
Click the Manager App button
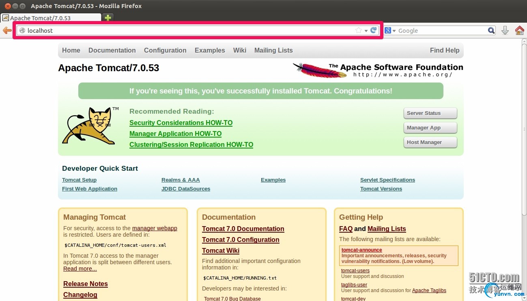pyautogui.click(x=430, y=128)
